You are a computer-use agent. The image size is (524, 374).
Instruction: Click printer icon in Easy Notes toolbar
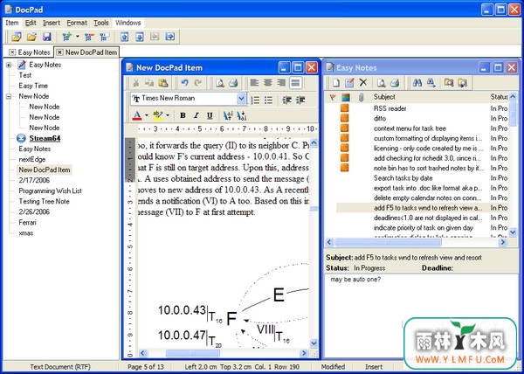[395, 82]
